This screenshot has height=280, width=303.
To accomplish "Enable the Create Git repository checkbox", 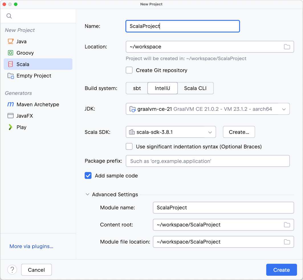I will coord(129,70).
